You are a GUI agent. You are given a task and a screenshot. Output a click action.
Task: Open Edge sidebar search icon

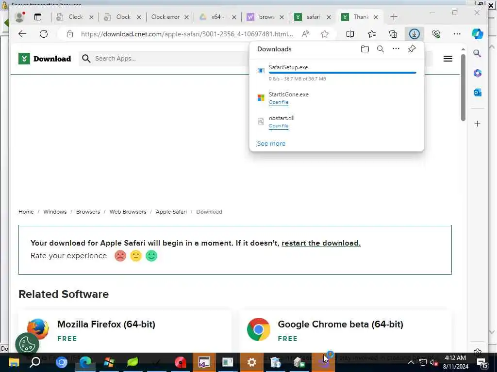(x=478, y=53)
